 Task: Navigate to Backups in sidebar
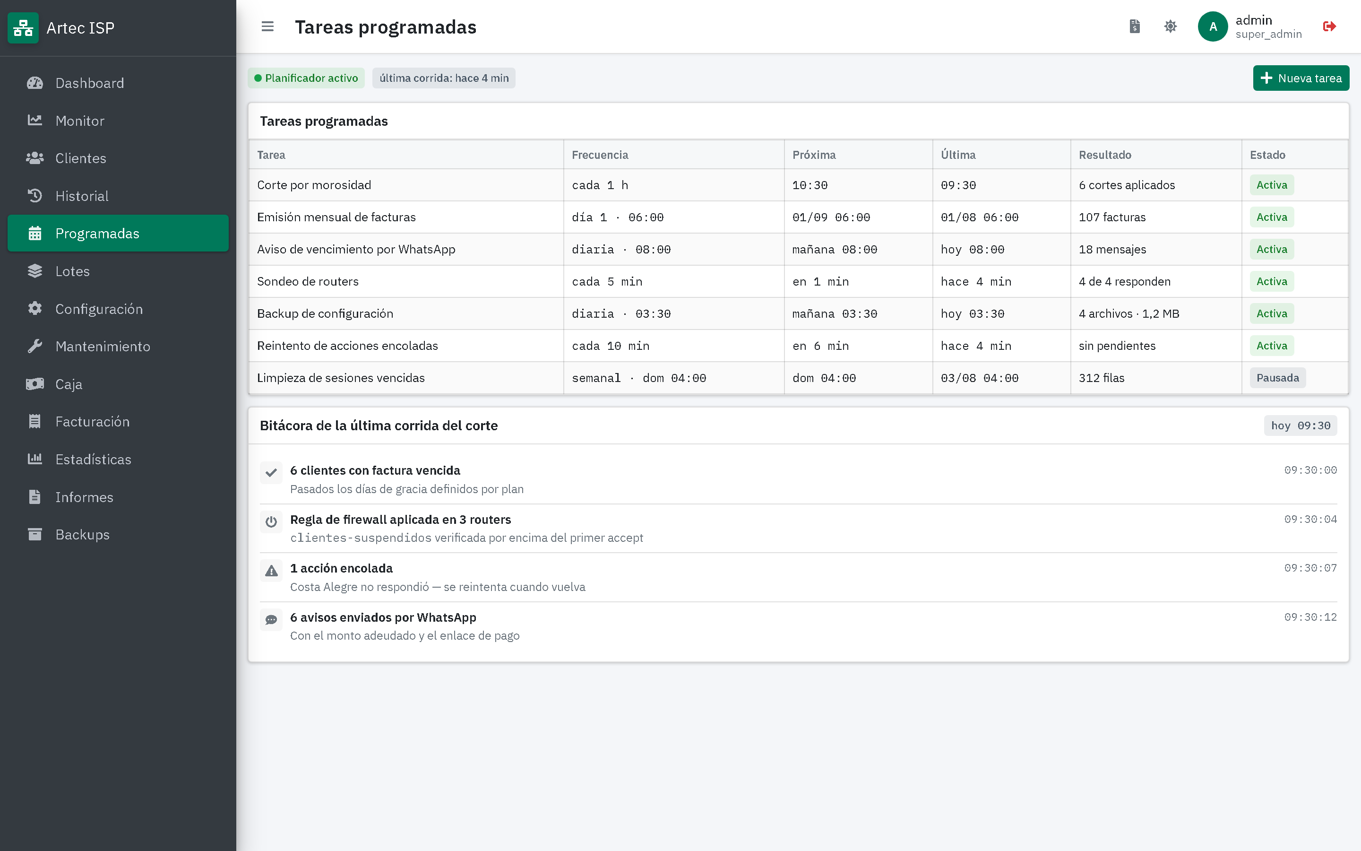(x=118, y=535)
